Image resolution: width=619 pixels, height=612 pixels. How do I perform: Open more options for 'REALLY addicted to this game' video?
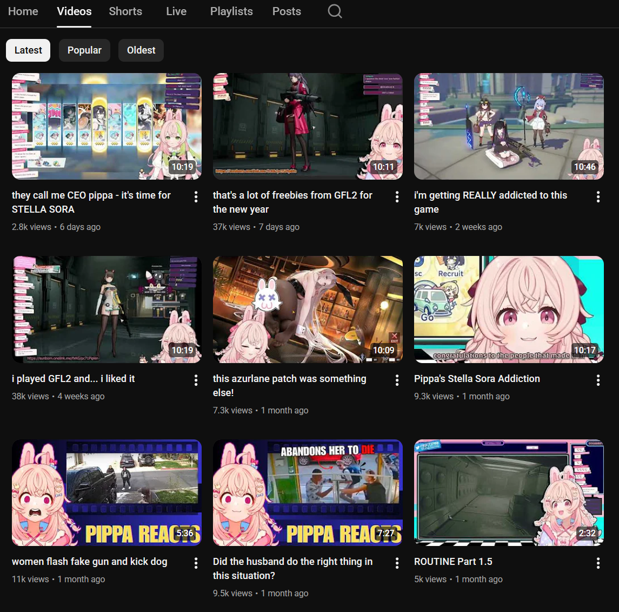tap(598, 197)
